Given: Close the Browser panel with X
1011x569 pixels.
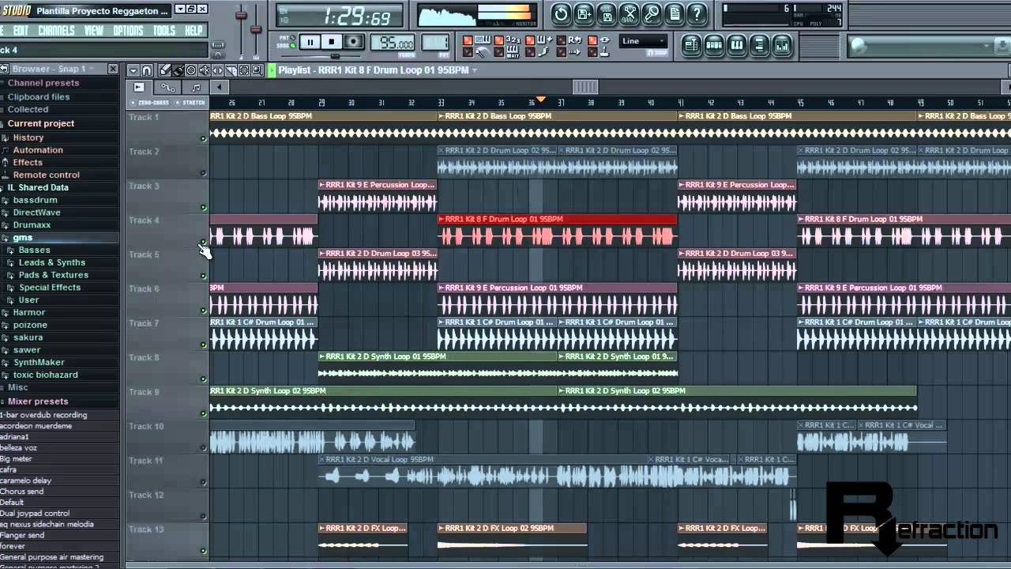Looking at the screenshot, I should [x=112, y=69].
